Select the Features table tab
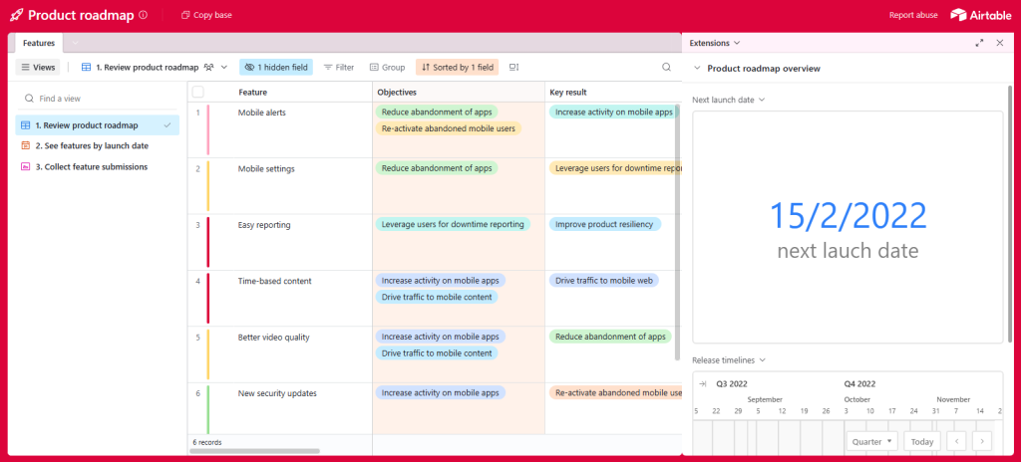Image resolution: width=1021 pixels, height=462 pixels. tap(38, 44)
